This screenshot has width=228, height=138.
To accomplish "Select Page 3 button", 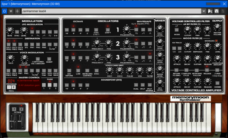I will pos(55,85).
